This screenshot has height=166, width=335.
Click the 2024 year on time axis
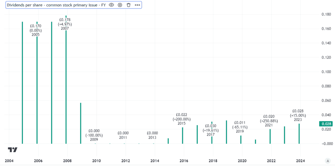click(300, 161)
